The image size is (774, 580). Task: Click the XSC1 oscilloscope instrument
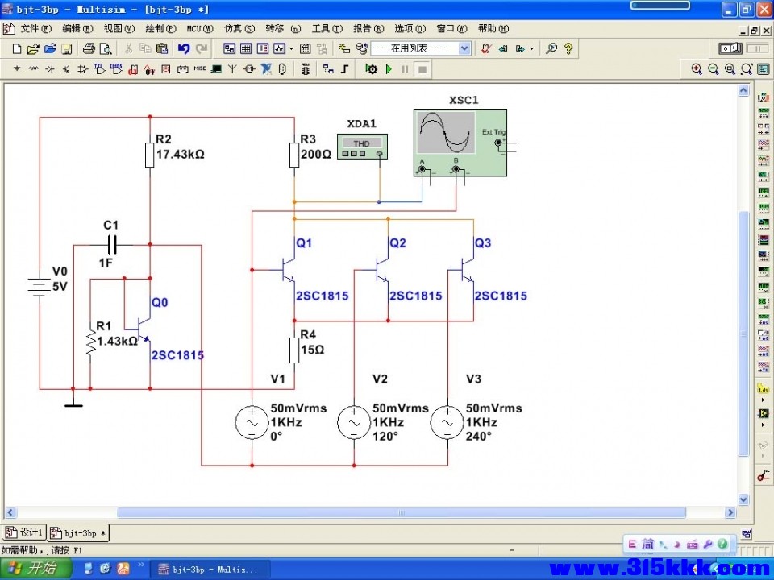tap(460, 143)
